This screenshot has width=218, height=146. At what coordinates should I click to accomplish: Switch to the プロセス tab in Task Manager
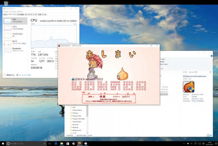click(5, 14)
